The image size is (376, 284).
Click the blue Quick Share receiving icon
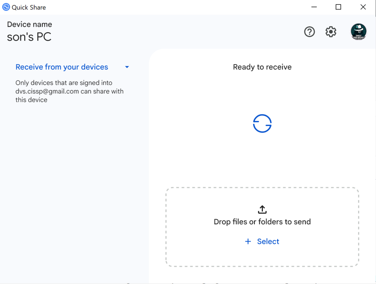[262, 123]
